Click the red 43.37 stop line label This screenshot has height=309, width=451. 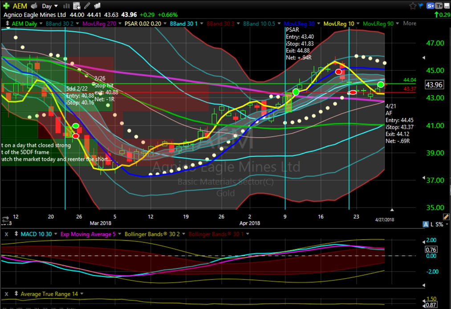tap(410, 89)
